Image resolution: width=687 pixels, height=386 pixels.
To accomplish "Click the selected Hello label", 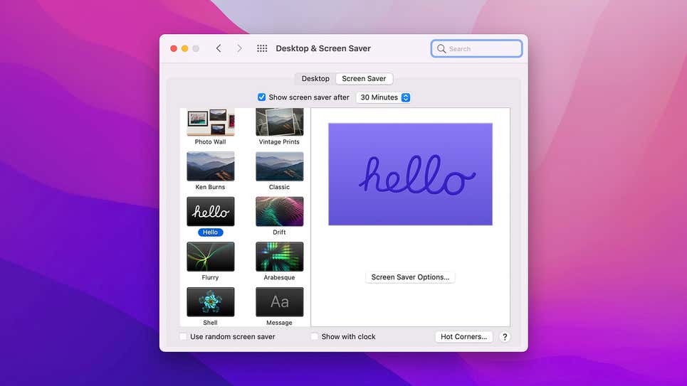I will tap(210, 232).
